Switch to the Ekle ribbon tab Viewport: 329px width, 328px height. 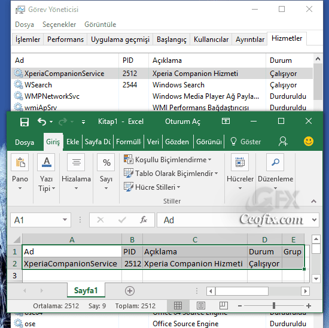[72, 142]
